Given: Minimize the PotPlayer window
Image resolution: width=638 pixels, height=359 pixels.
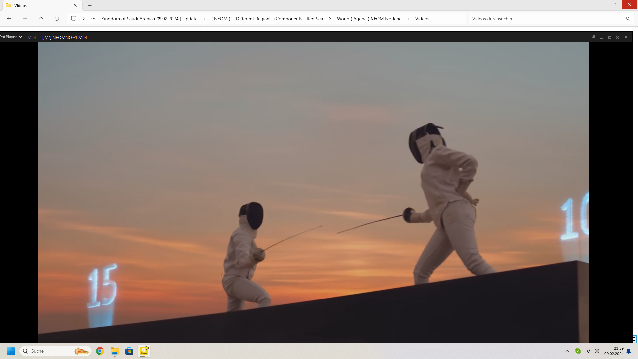Looking at the screenshot, I should tap(602, 37).
